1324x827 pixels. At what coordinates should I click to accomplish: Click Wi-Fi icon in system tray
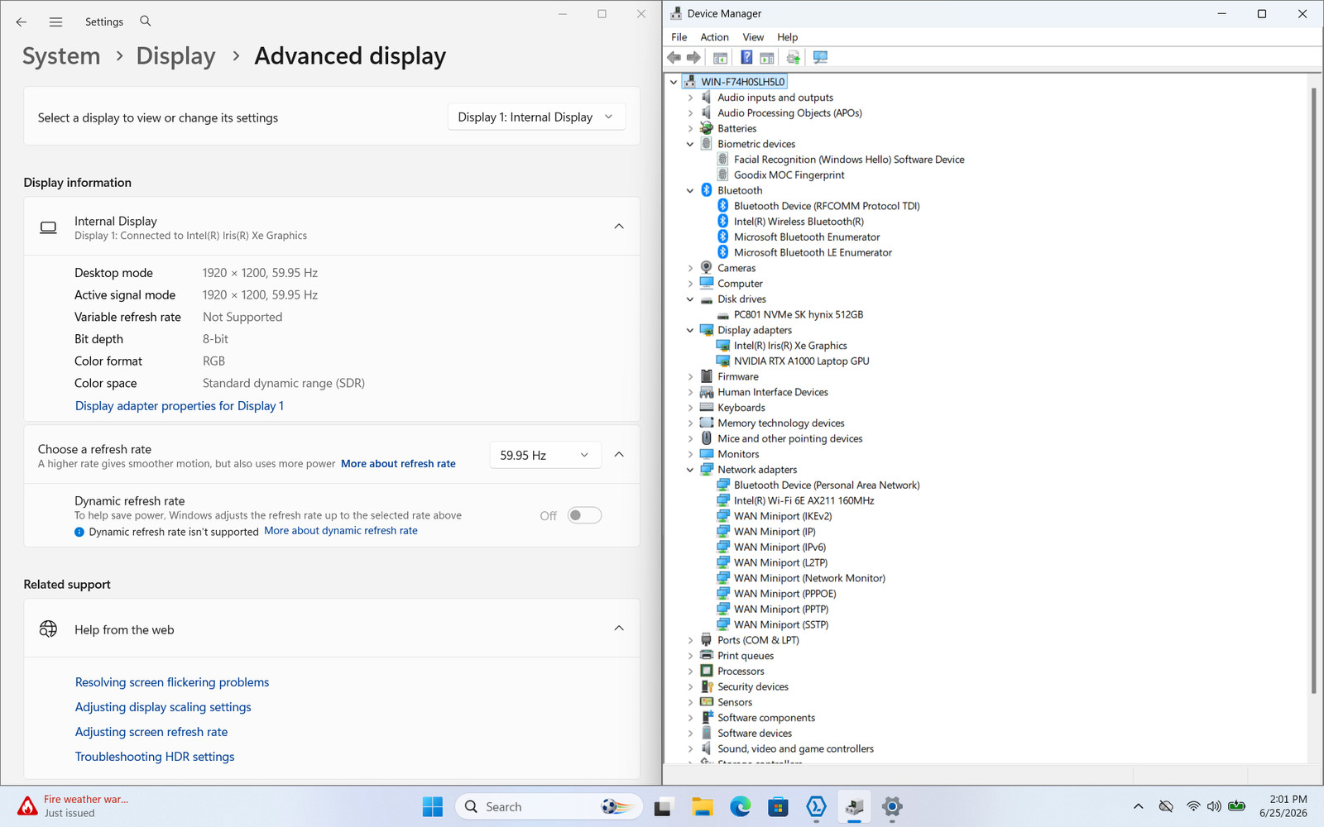point(1193,806)
